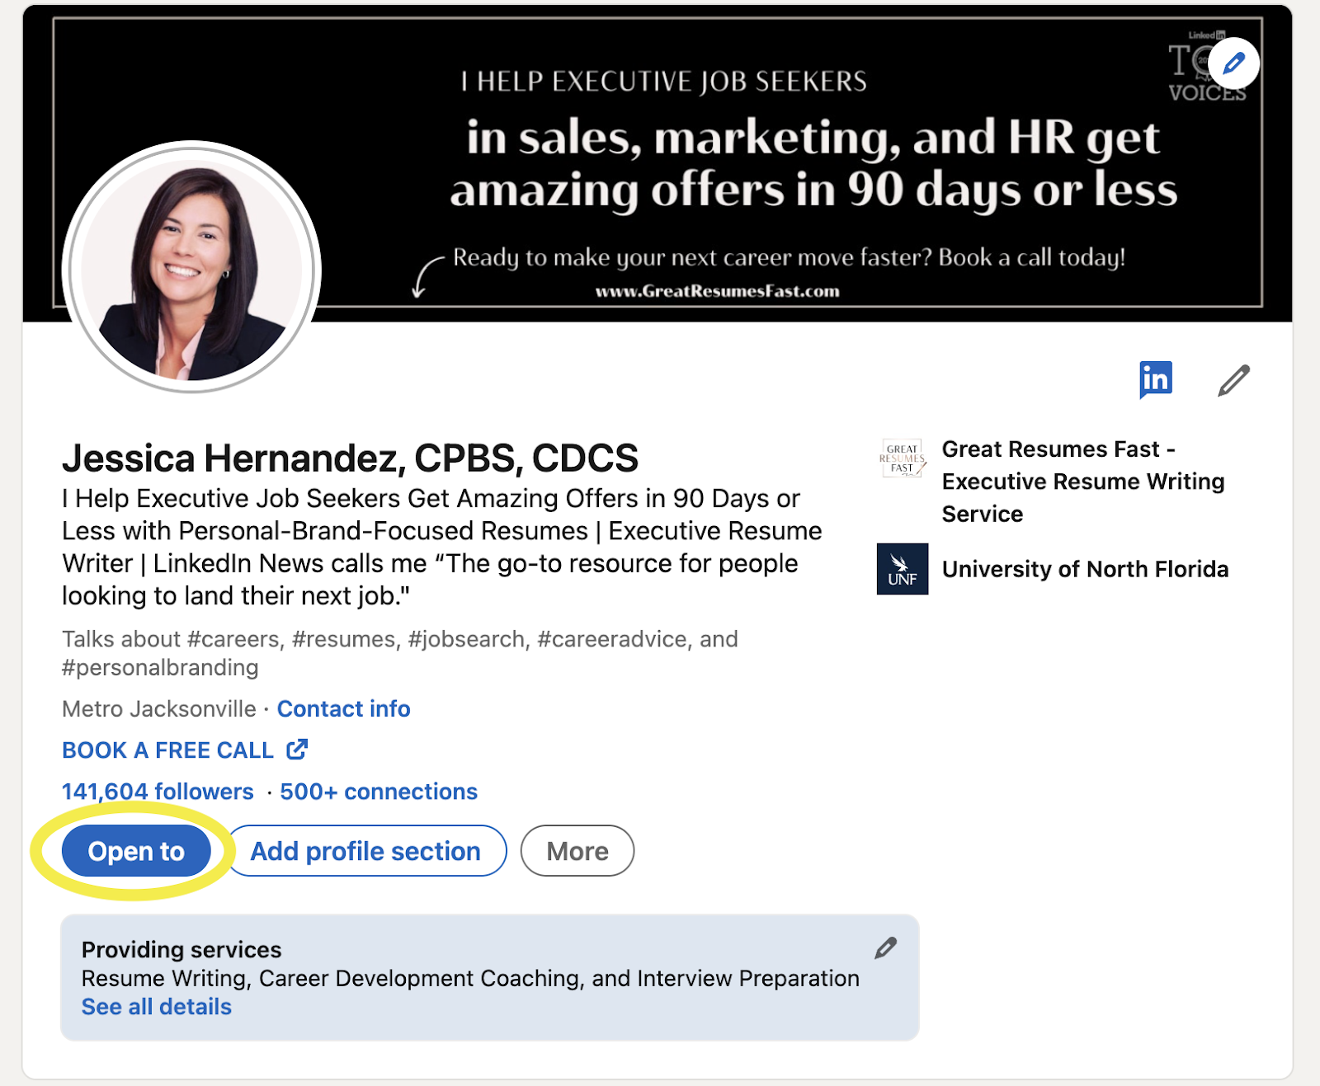The width and height of the screenshot is (1320, 1086).
Task: Follow the BOOK A FREE CALL link
Action: pos(167,750)
